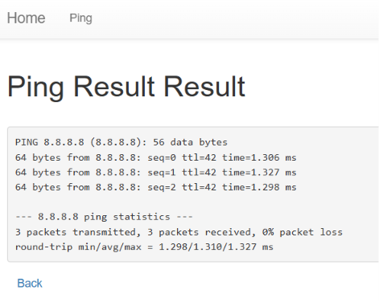
Task: Click the round-trip min/avg/max label
Action: click(x=78, y=247)
